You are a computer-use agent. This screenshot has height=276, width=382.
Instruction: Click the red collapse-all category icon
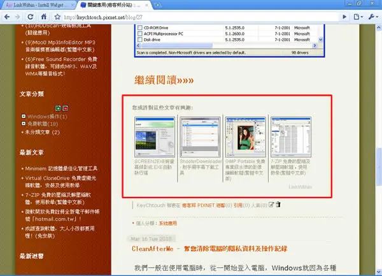coord(66,108)
